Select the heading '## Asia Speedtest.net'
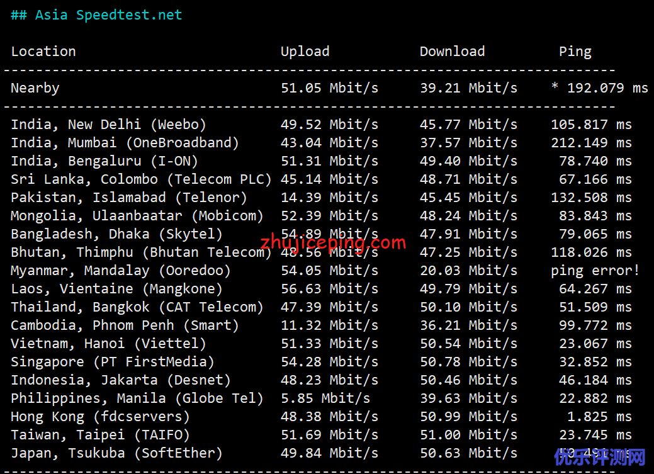 click(x=96, y=15)
